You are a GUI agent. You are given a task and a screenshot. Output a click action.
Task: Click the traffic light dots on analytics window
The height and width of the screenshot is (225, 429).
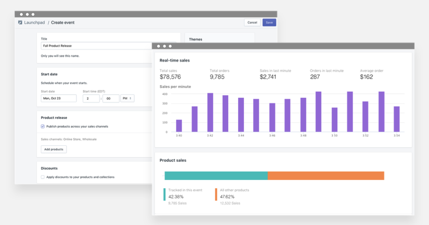point(164,46)
